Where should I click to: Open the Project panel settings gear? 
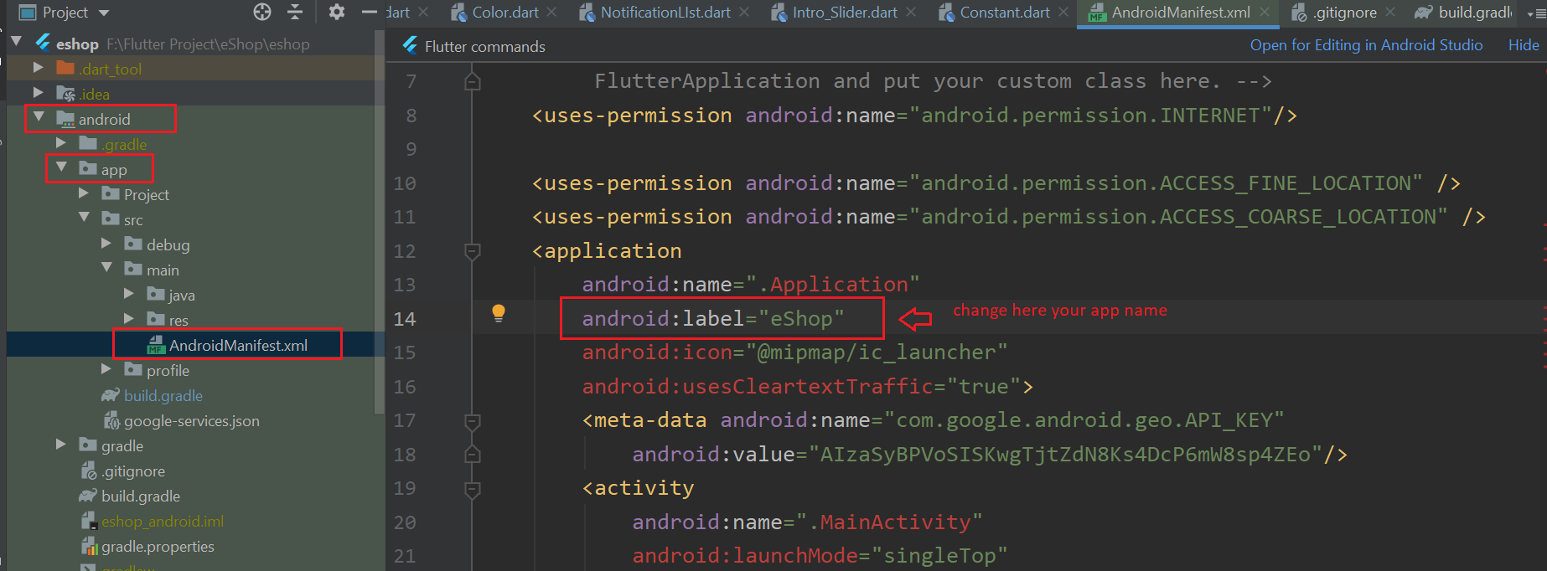point(337,12)
